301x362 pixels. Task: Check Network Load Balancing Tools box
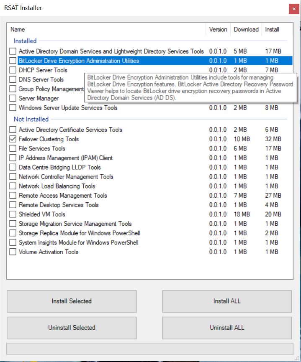(x=13, y=186)
